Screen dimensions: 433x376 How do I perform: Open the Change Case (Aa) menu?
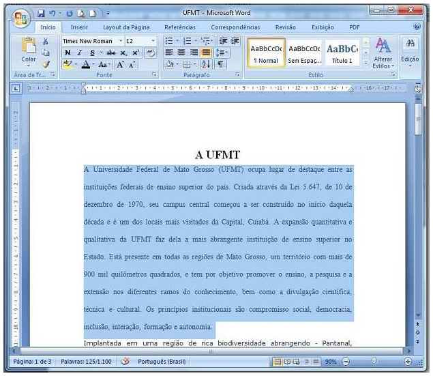click(x=104, y=65)
